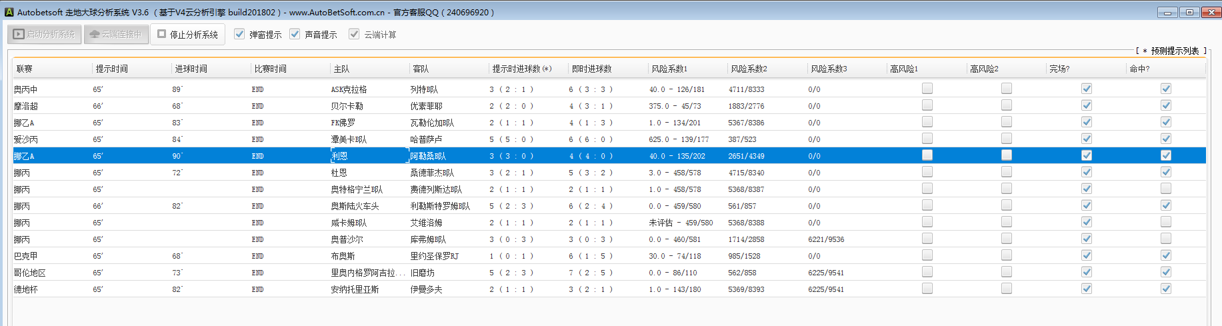This screenshot has width=1222, height=326.
Task: Click the Autobetsoft app icon in title bar
Action: [x=9, y=12]
